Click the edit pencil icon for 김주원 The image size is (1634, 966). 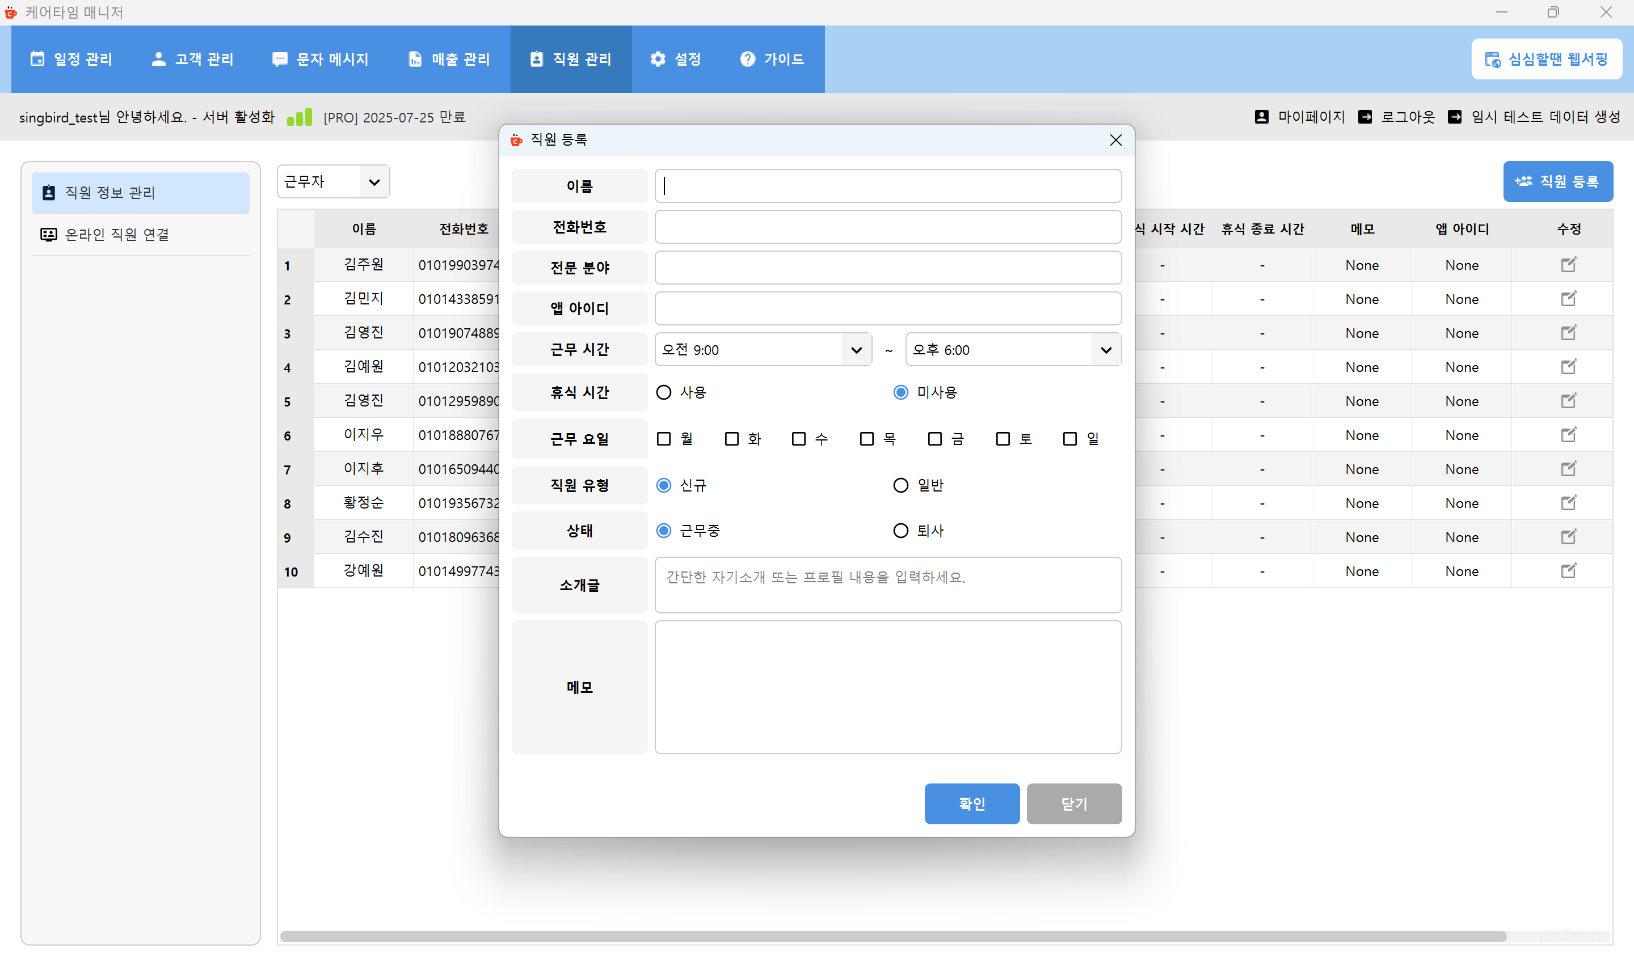click(x=1569, y=264)
